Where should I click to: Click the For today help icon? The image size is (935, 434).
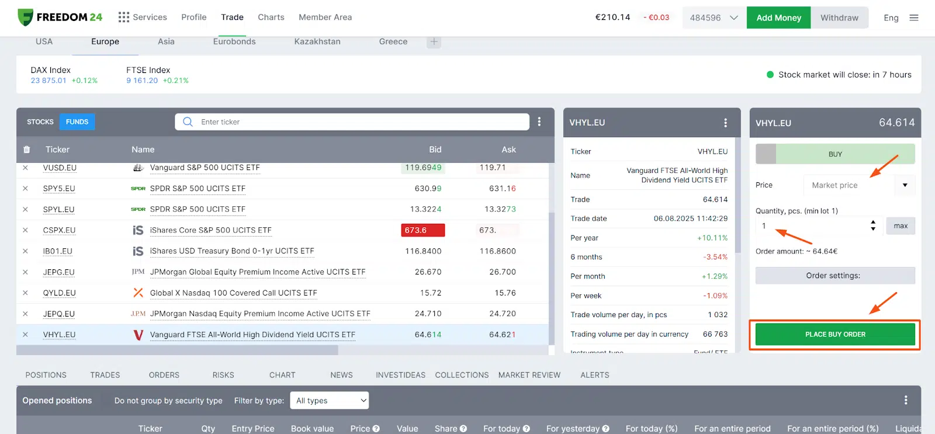[526, 429]
